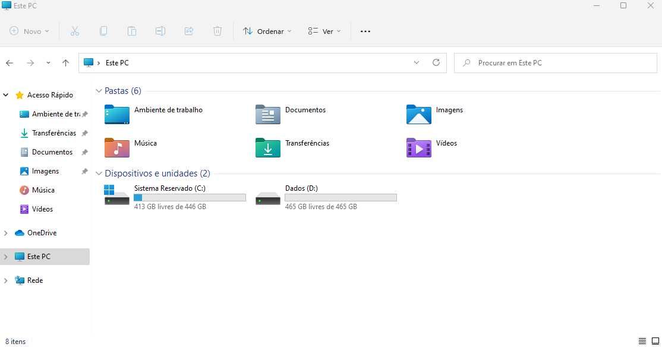
Task: Click the Copy icon in toolbar
Action: coord(103,31)
